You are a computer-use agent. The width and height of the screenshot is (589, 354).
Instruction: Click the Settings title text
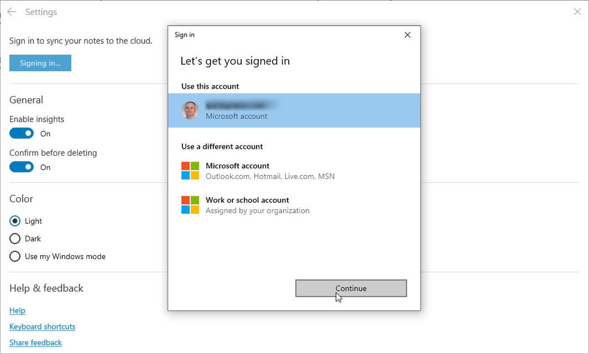click(x=41, y=12)
